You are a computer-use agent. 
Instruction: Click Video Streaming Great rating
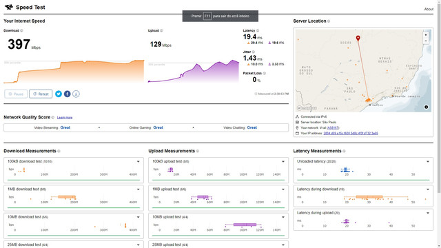(52, 127)
